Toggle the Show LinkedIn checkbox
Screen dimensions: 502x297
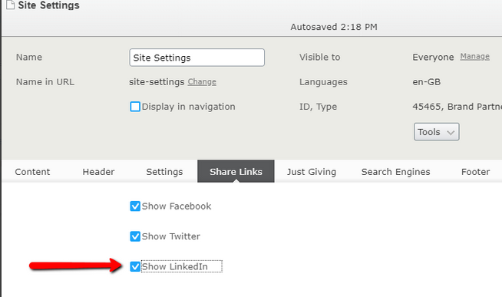[135, 266]
